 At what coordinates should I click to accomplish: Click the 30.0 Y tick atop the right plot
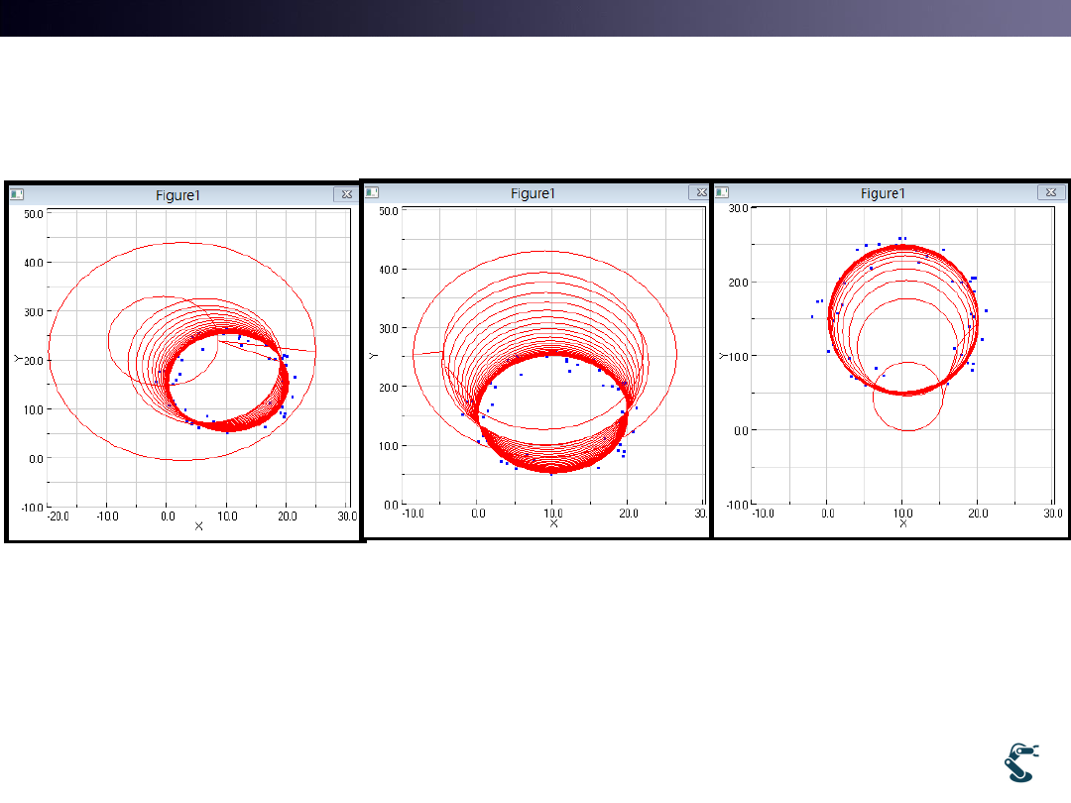(x=738, y=208)
